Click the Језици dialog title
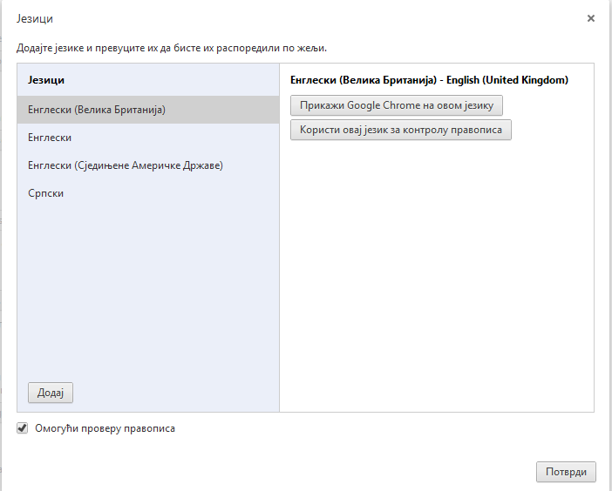 35,18
